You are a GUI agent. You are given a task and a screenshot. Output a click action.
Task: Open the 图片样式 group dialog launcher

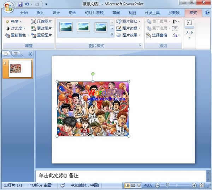140,45
